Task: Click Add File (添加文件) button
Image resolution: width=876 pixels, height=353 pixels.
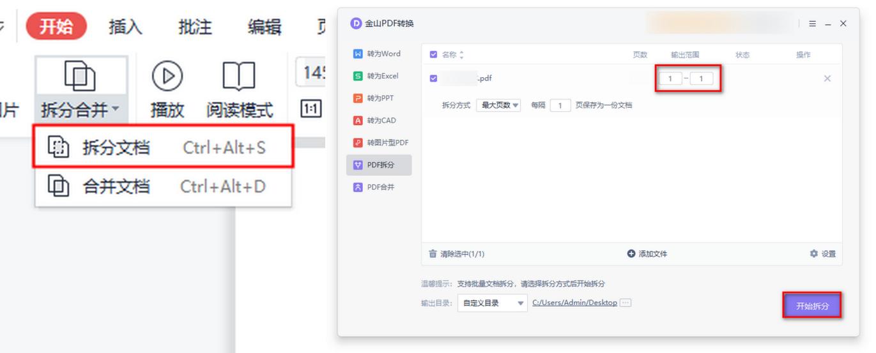Action: tap(647, 254)
